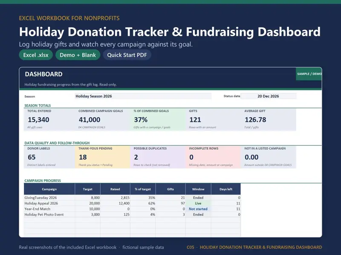Click the DASHBOARD sheet title

click(x=44, y=74)
